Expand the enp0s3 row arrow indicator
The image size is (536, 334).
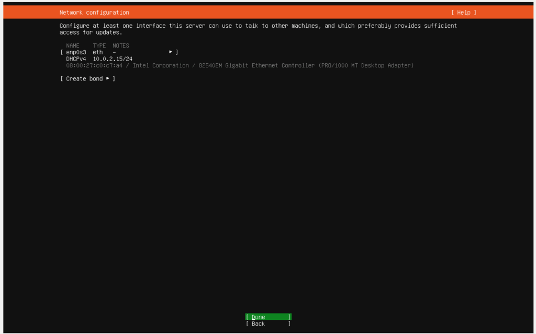pos(171,52)
